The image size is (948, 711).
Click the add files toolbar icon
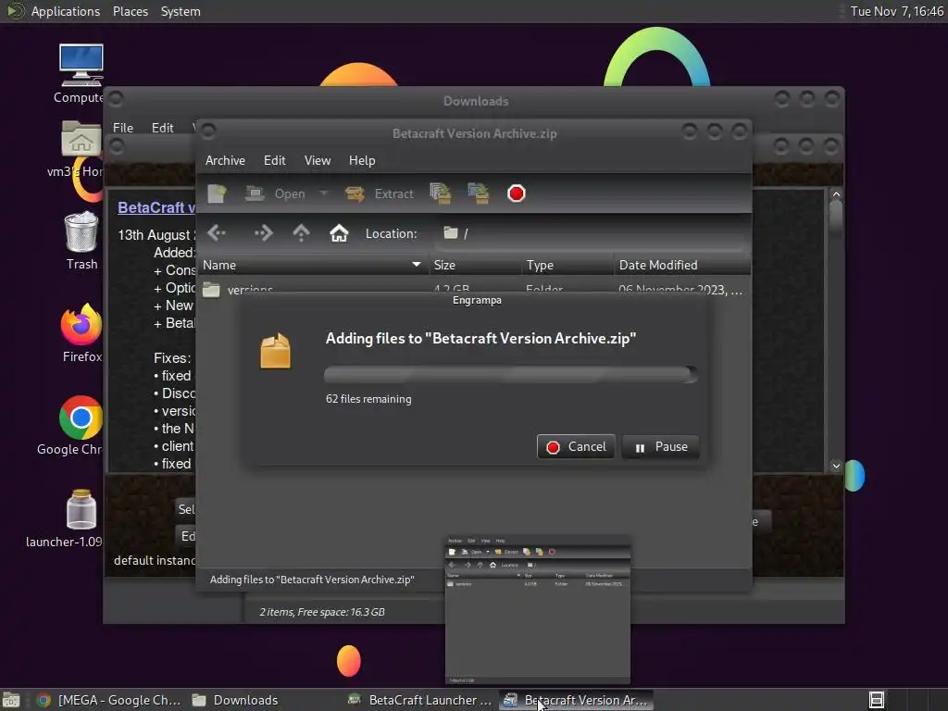(x=441, y=193)
